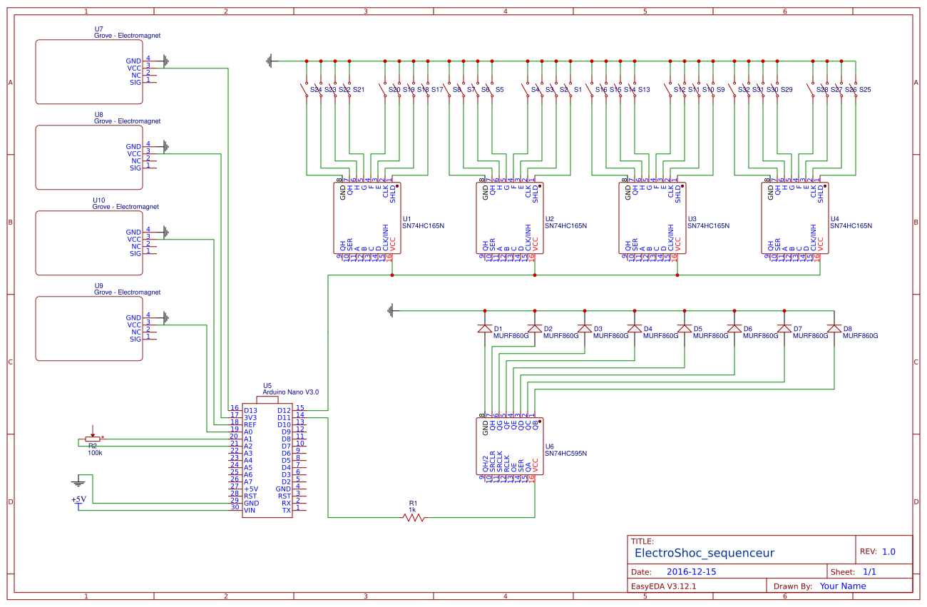This screenshot has width=927, height=607.
Task: Click the ElectroShoc_sequenceur title text
Action: coord(705,552)
